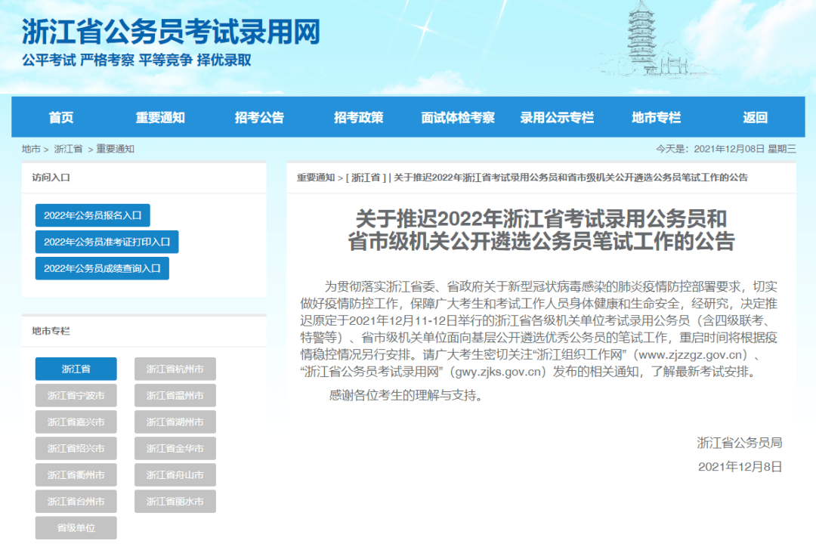The width and height of the screenshot is (816, 553).
Task: Select 浙江省衢州市 region button
Action: (x=76, y=475)
